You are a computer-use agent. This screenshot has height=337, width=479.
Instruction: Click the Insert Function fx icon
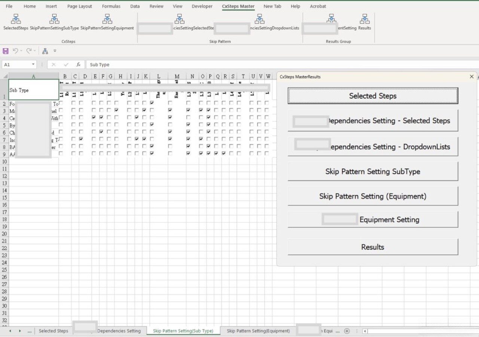point(78,65)
